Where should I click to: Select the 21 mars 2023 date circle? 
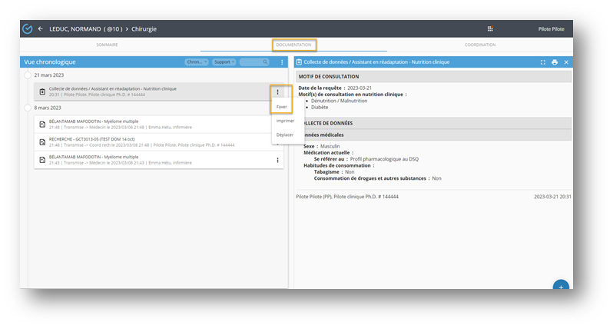pos(28,76)
